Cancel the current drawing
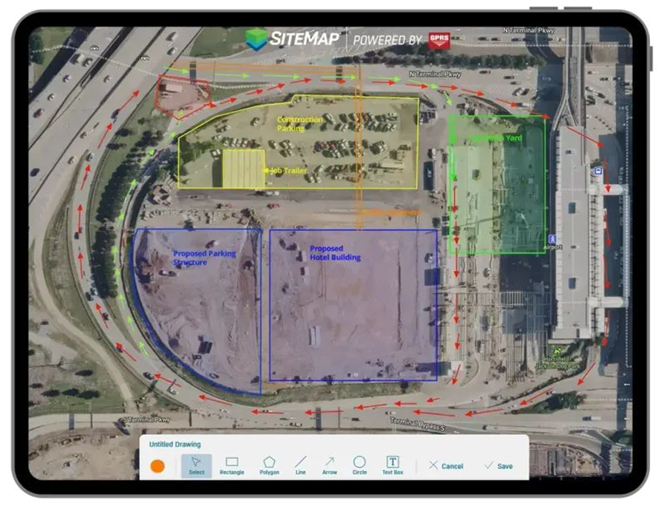The image size is (664, 505). tap(448, 465)
